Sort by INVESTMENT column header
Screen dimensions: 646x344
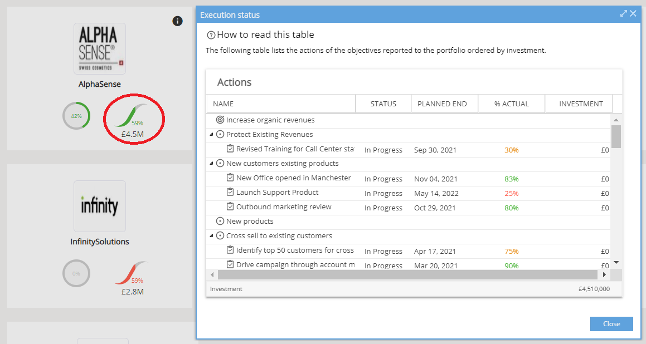point(579,104)
